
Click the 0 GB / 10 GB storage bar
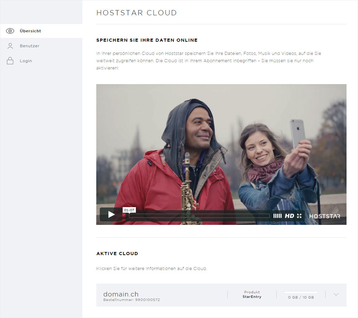pyautogui.click(x=301, y=292)
